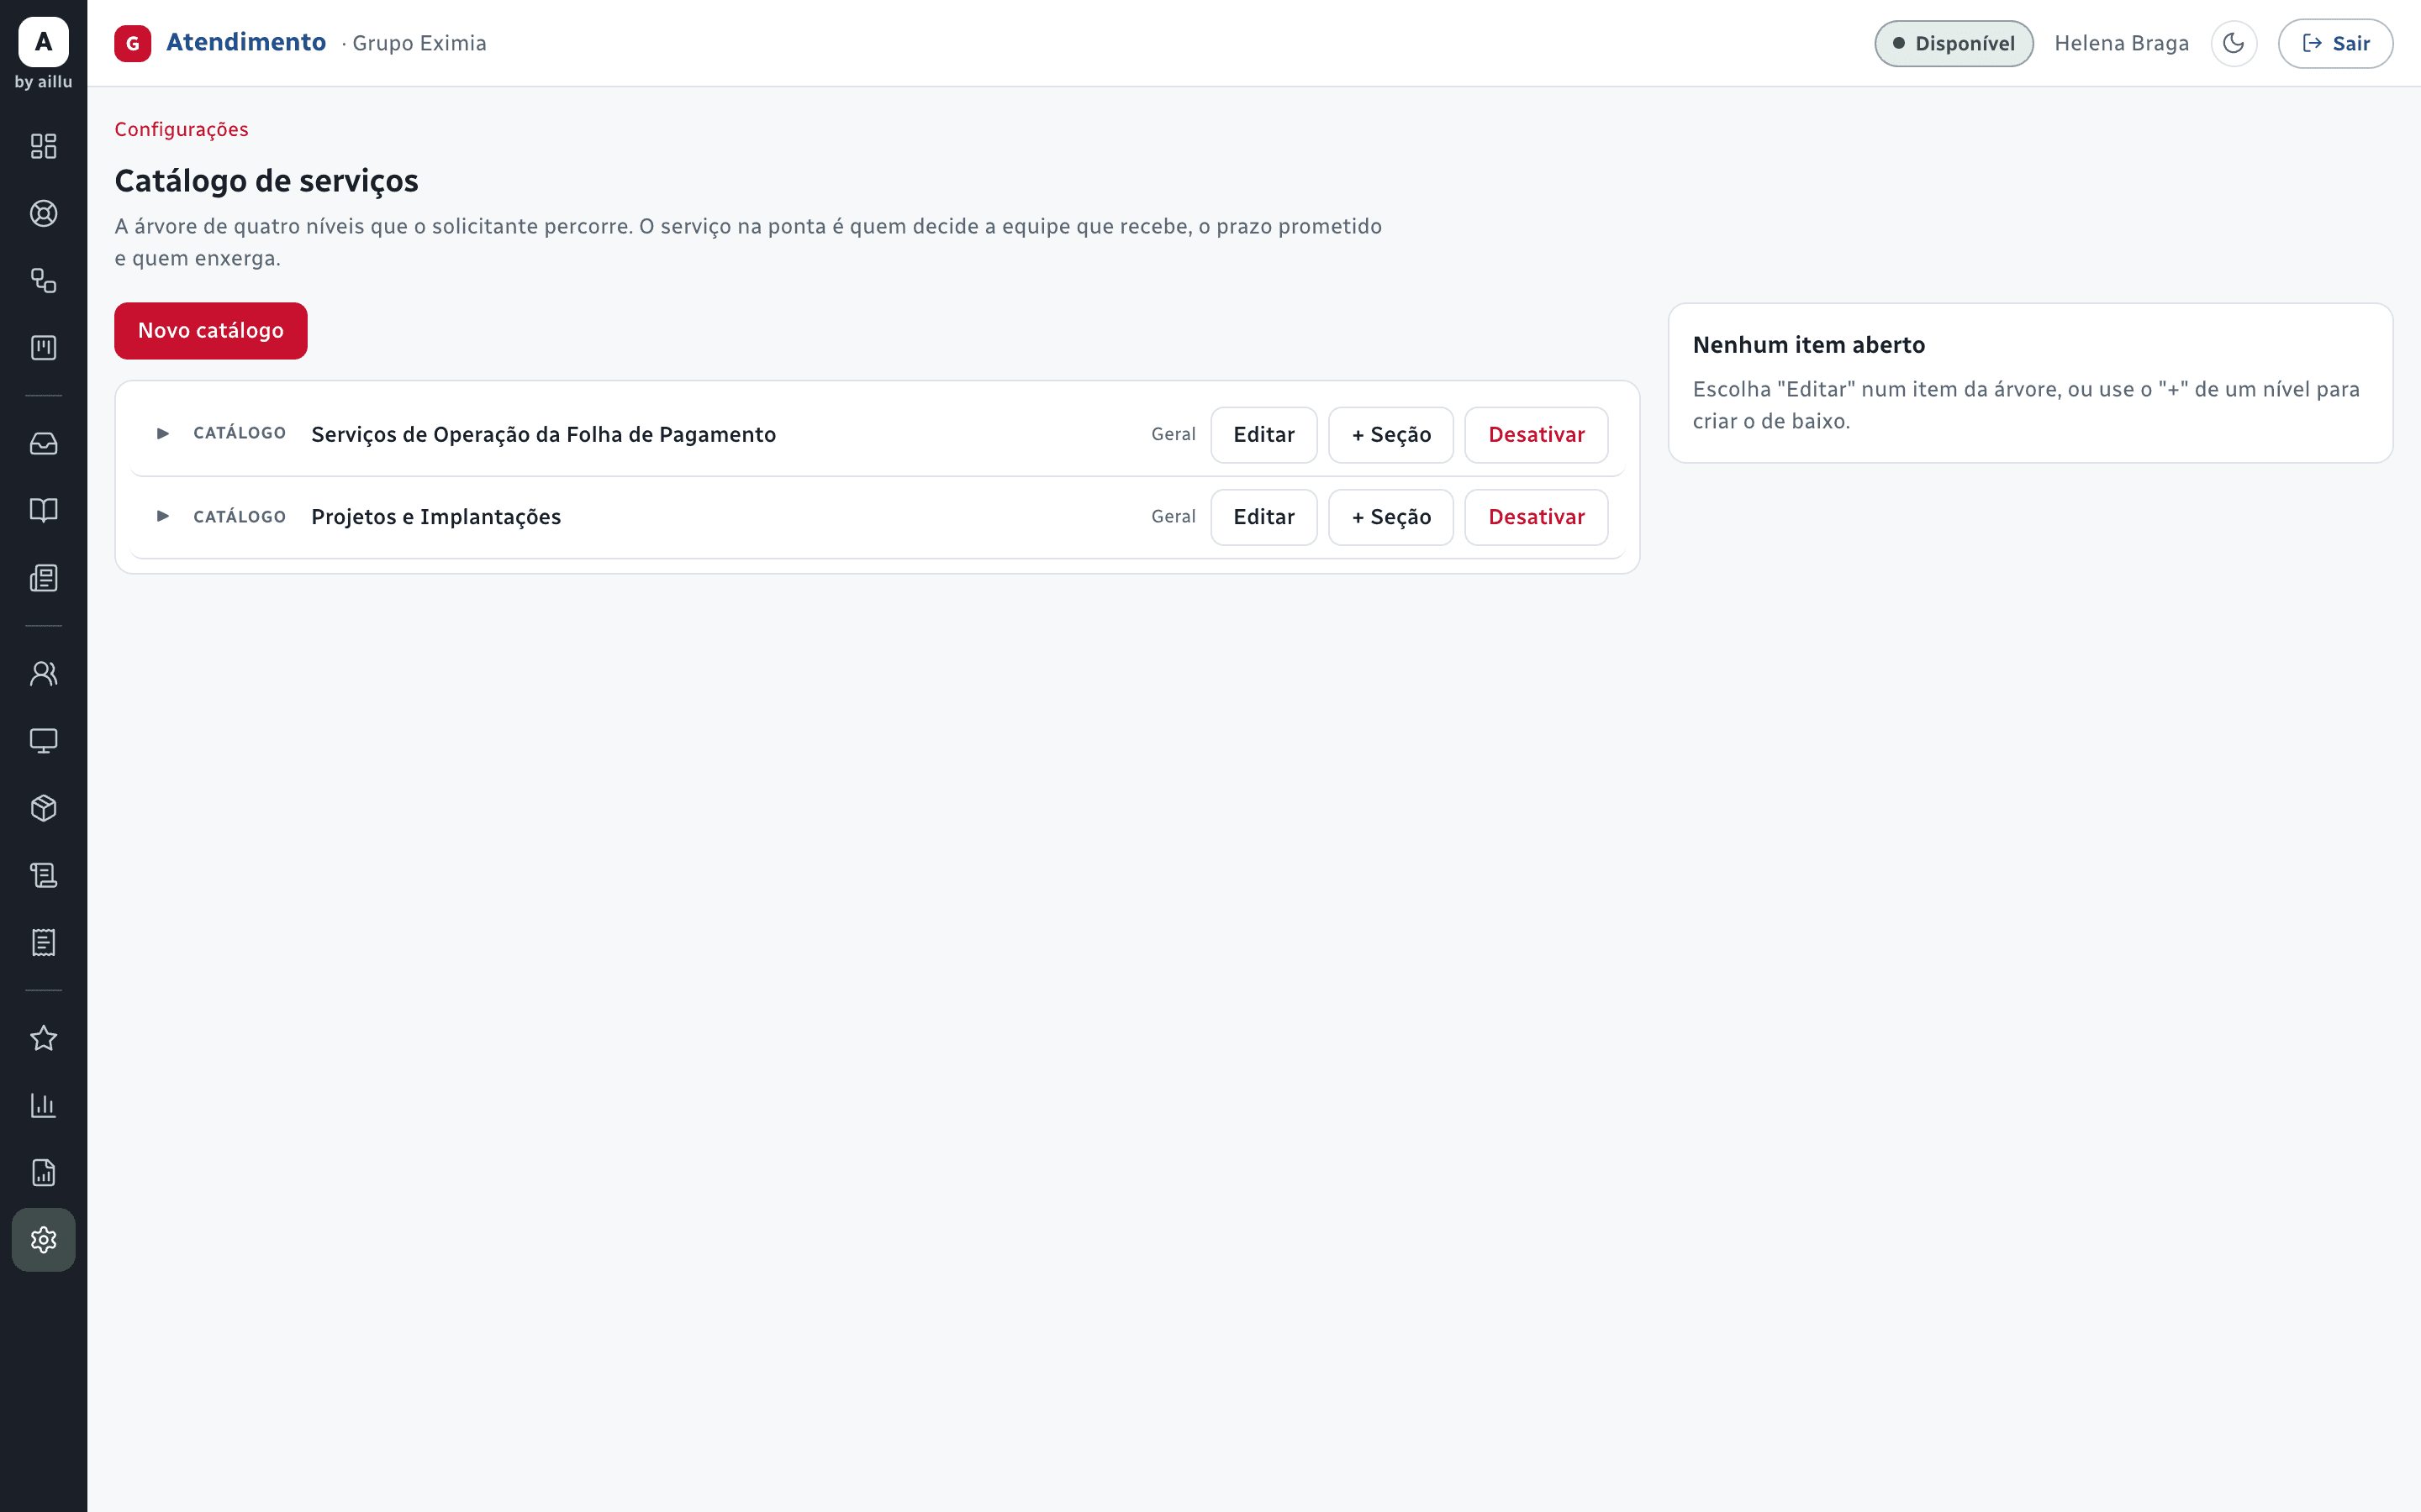Open the report file chart icon in sidebar
2421x1512 pixels.
(x=43, y=1172)
